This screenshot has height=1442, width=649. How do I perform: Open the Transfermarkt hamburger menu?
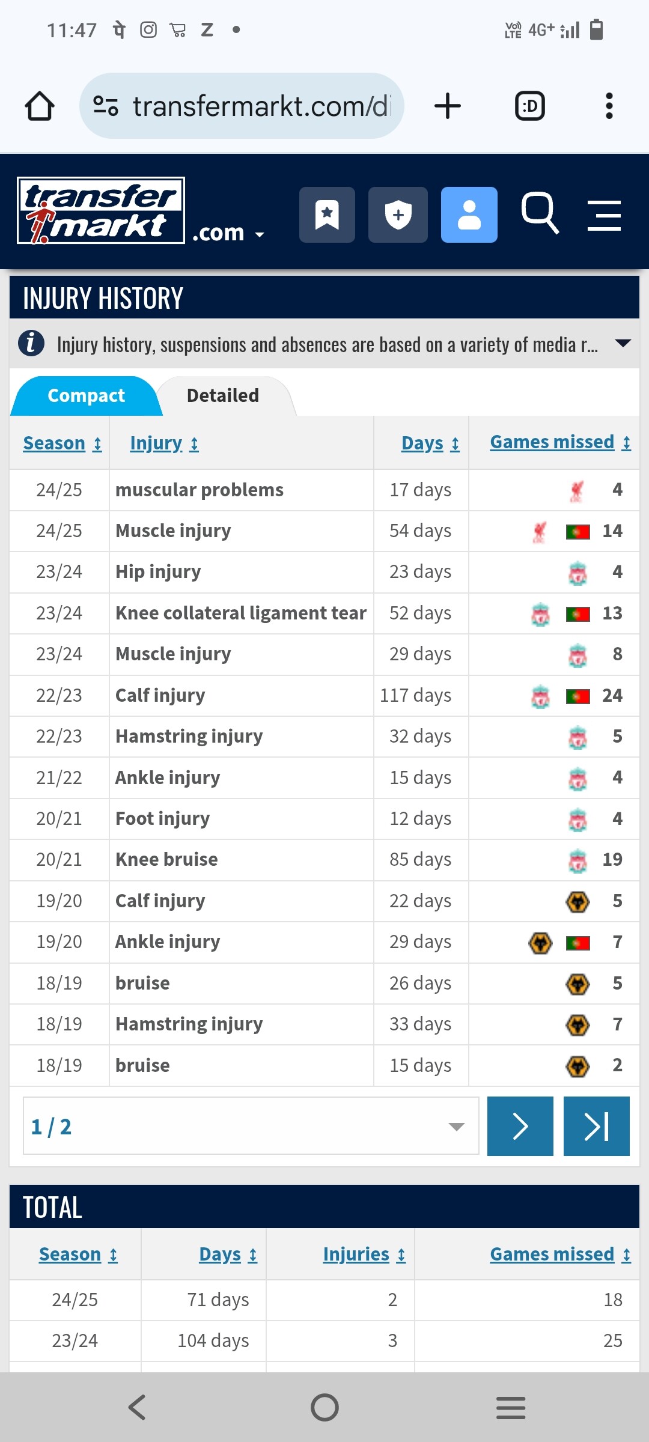click(604, 216)
